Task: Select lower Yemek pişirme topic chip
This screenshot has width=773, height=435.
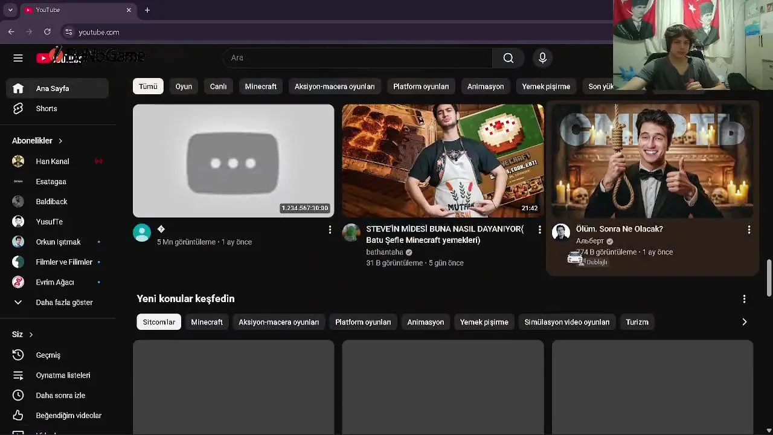Action: pos(484,322)
